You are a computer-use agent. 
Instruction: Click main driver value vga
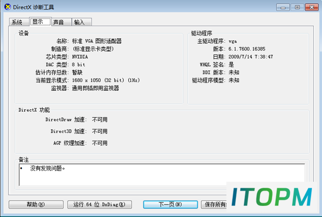tap(232, 41)
